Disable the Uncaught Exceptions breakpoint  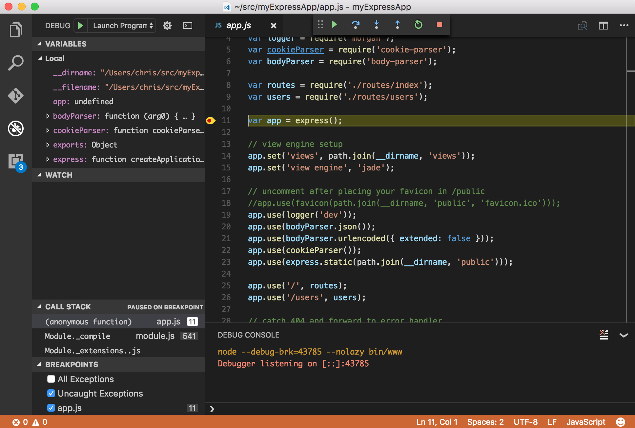(51, 393)
